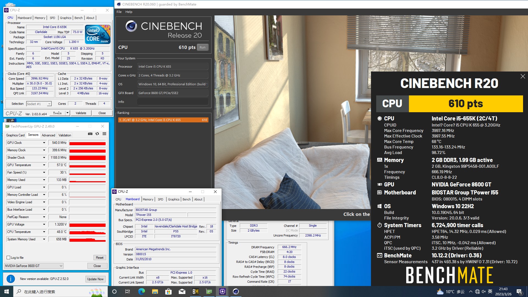Screen dimensions: 528x297
Task: Click the weather icon in taskbar
Action: click(x=440, y=291)
